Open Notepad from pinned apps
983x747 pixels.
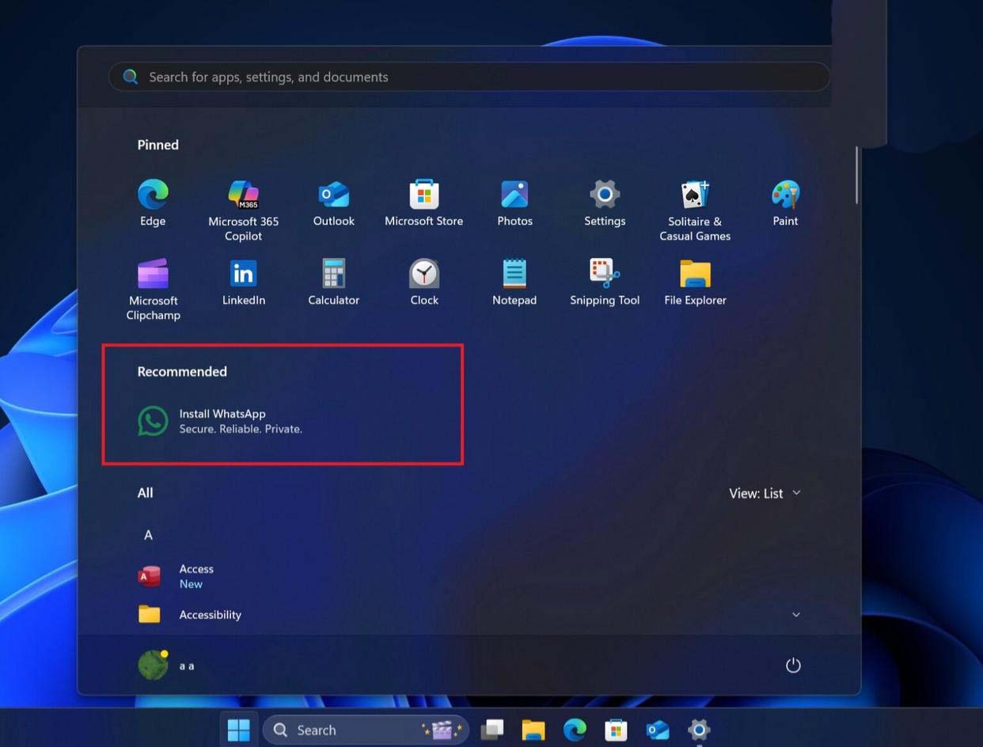coord(514,283)
